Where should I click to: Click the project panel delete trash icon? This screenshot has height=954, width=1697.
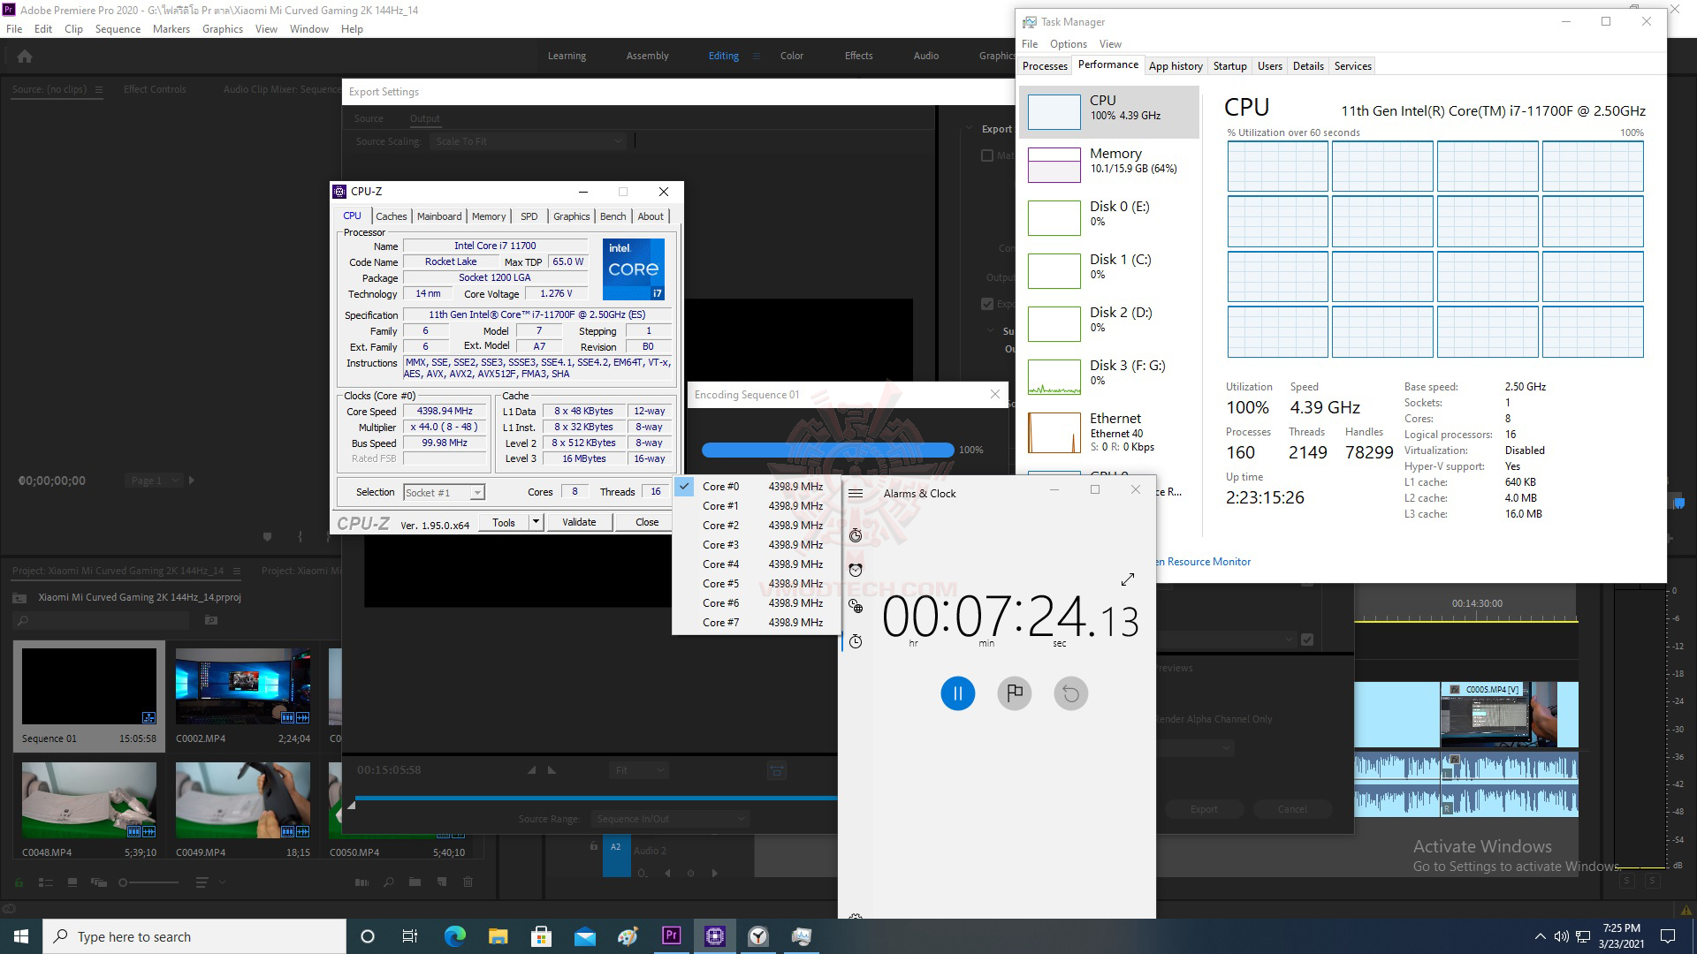pos(468,882)
